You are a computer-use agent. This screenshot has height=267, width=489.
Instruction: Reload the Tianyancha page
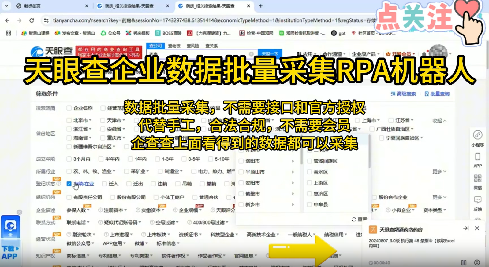tap(32, 20)
